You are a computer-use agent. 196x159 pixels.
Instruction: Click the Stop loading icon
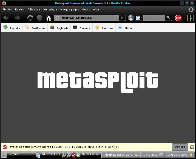(39, 18)
